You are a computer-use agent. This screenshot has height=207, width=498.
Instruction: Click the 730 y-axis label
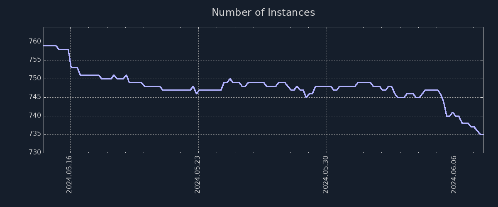pyautogui.click(x=35, y=153)
